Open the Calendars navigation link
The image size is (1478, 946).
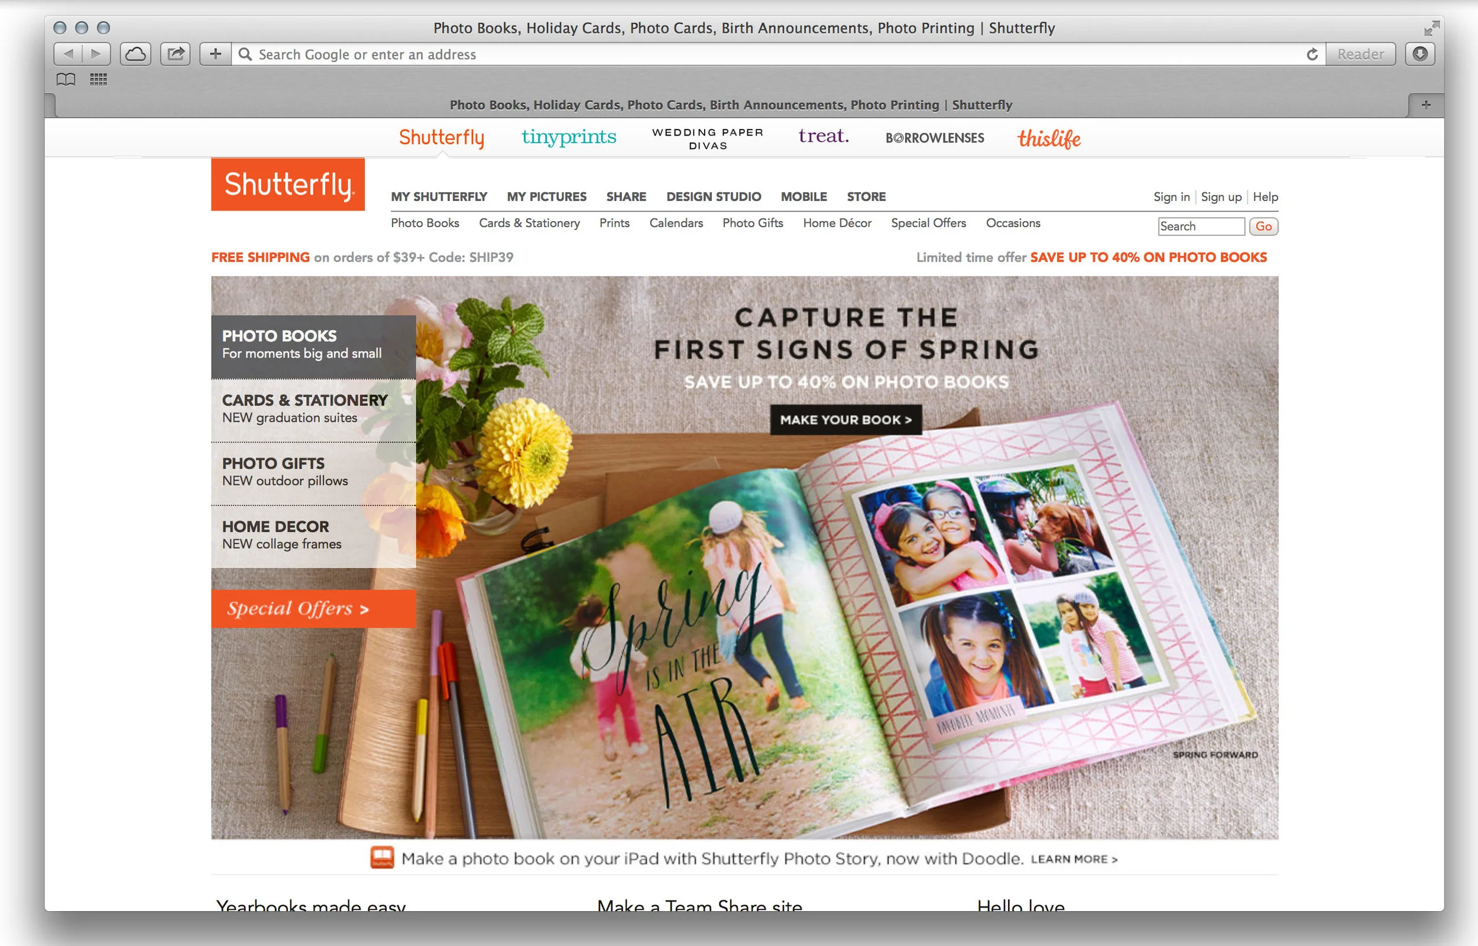coord(676,223)
